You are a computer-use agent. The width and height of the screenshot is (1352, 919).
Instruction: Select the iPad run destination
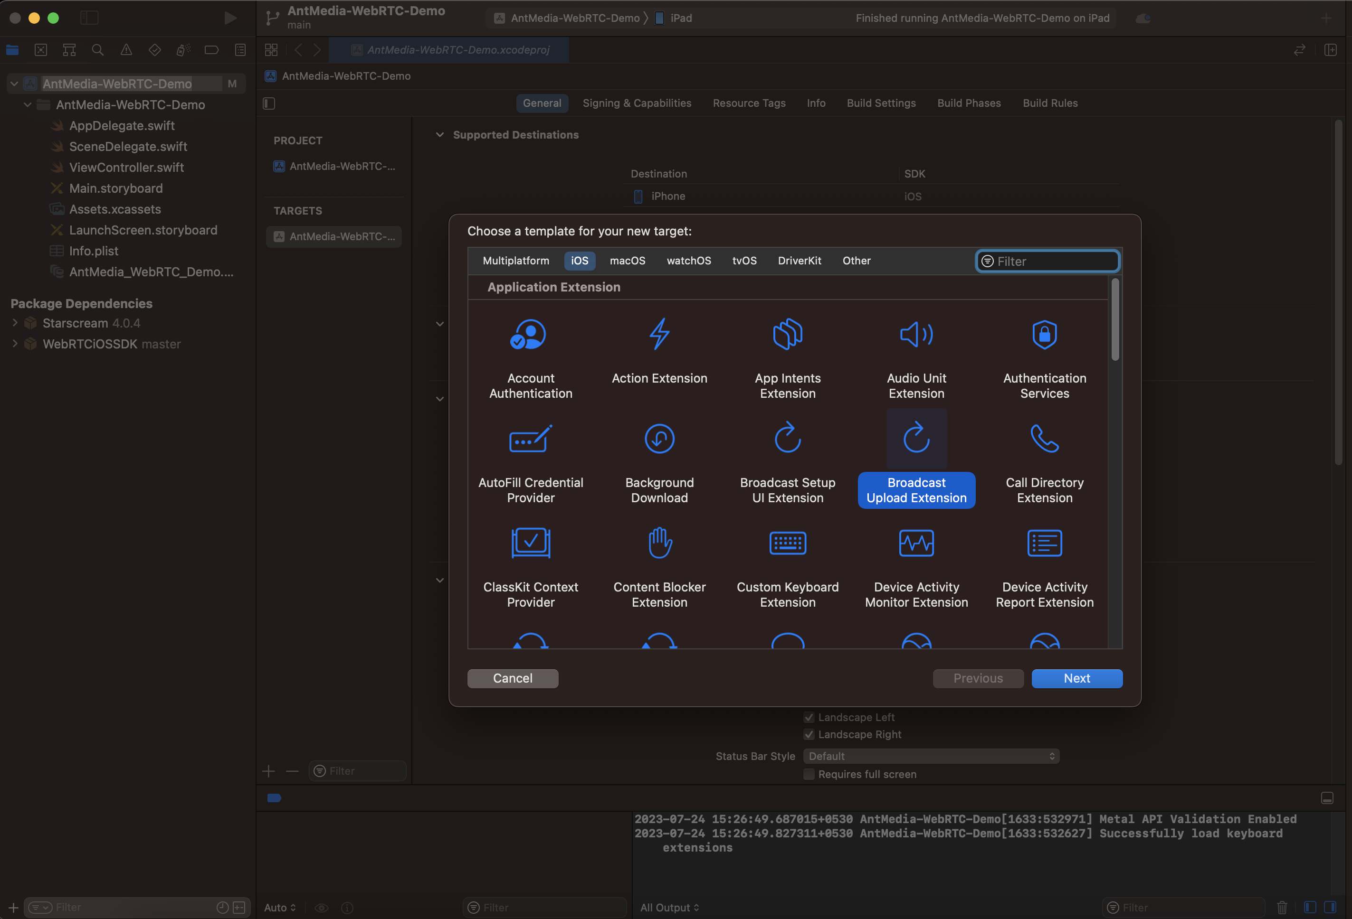tap(674, 18)
